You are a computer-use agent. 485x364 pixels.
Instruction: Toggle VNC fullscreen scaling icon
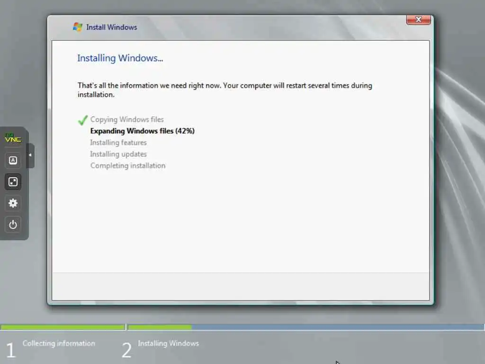13,182
